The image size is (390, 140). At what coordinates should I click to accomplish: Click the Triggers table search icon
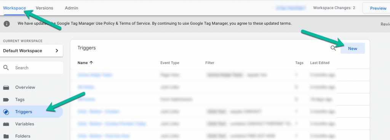coord(333,48)
